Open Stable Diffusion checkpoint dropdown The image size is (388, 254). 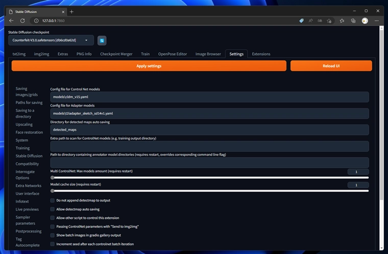click(51, 40)
